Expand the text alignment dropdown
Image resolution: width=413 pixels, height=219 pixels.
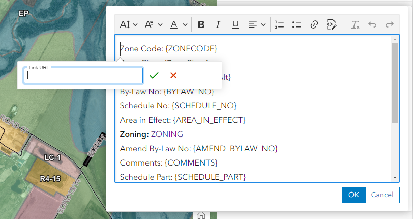click(257, 24)
